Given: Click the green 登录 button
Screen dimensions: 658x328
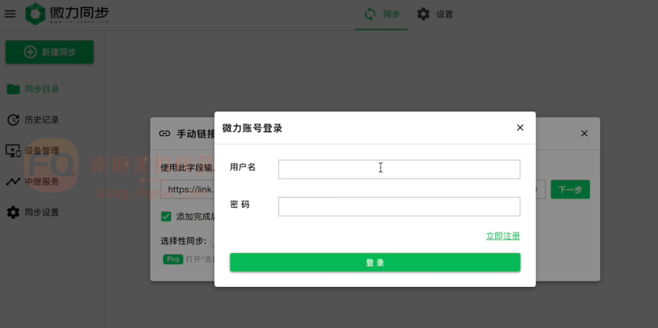Looking at the screenshot, I should pyautogui.click(x=375, y=262).
